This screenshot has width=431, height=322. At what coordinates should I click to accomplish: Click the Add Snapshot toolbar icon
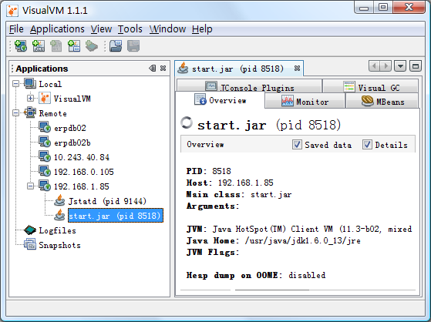74,46
